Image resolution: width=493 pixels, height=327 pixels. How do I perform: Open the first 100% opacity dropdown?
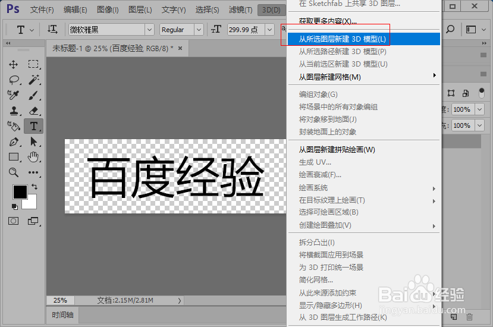[479, 109]
